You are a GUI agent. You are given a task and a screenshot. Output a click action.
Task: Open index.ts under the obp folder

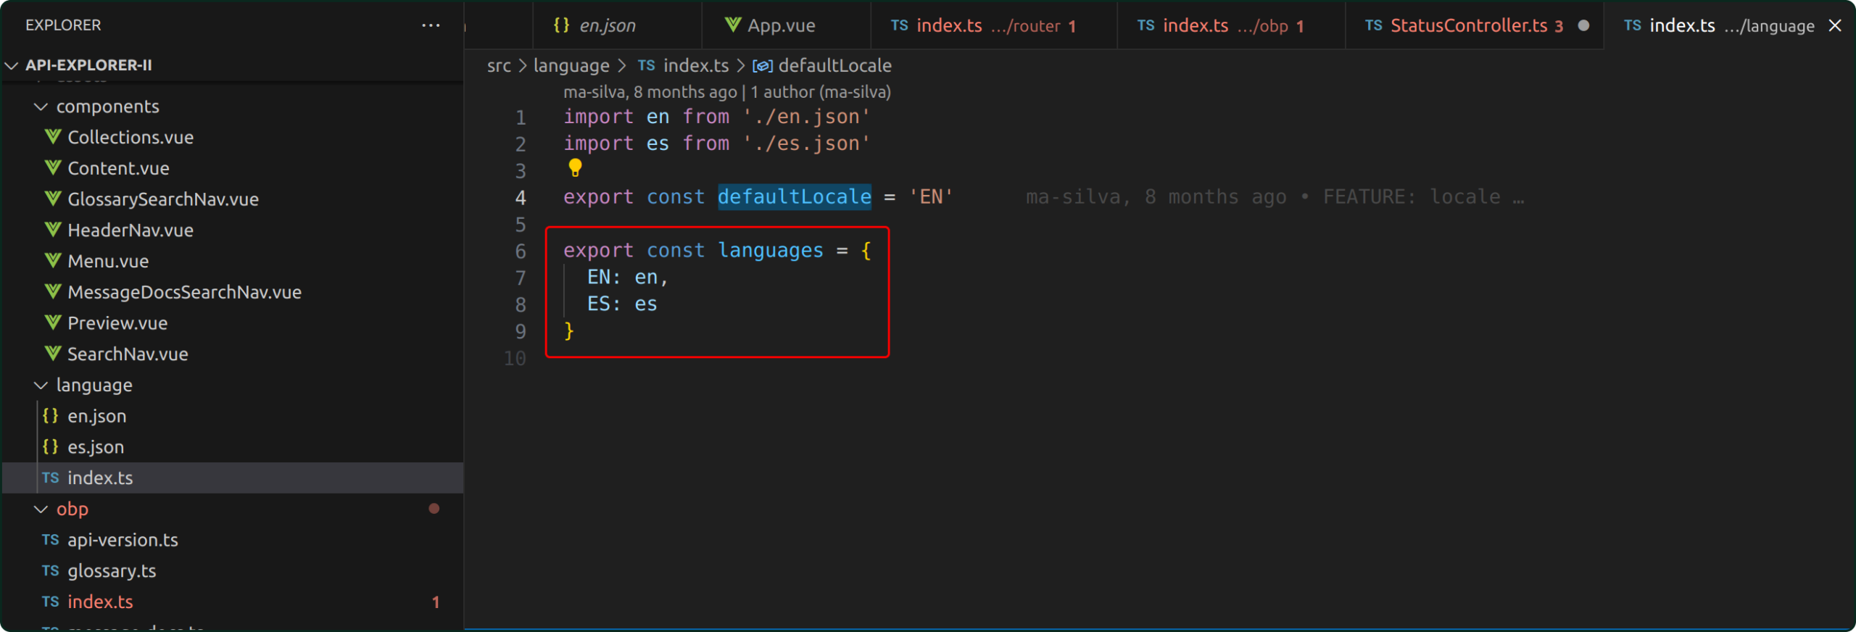click(x=100, y=602)
